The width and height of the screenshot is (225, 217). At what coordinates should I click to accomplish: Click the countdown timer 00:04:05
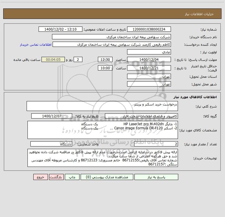(x=53, y=59)
